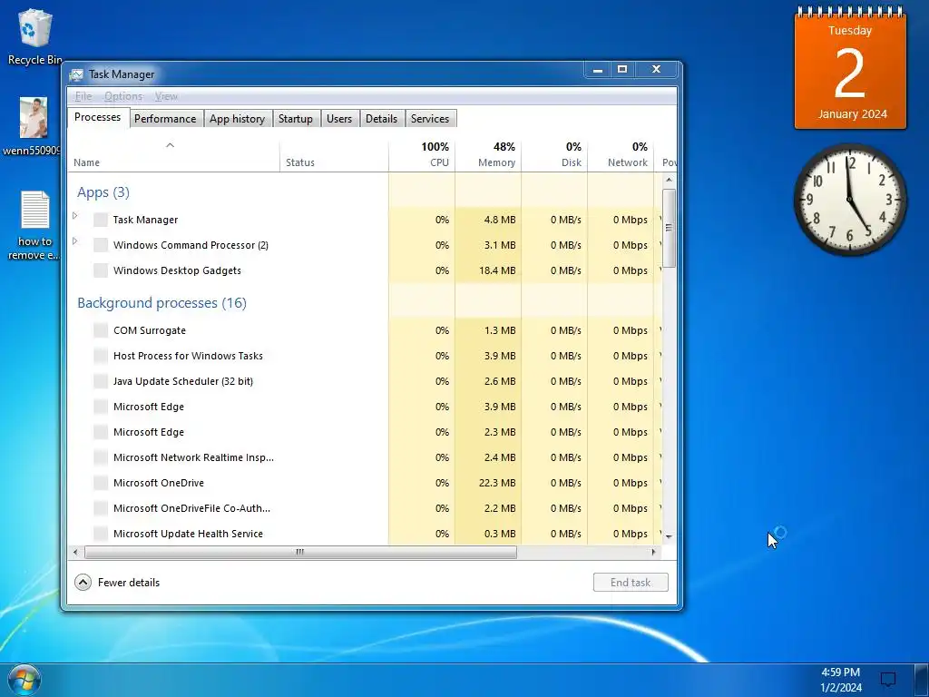Click the horizontal scrollbar thumb
The image size is (929, 697).
pos(300,553)
